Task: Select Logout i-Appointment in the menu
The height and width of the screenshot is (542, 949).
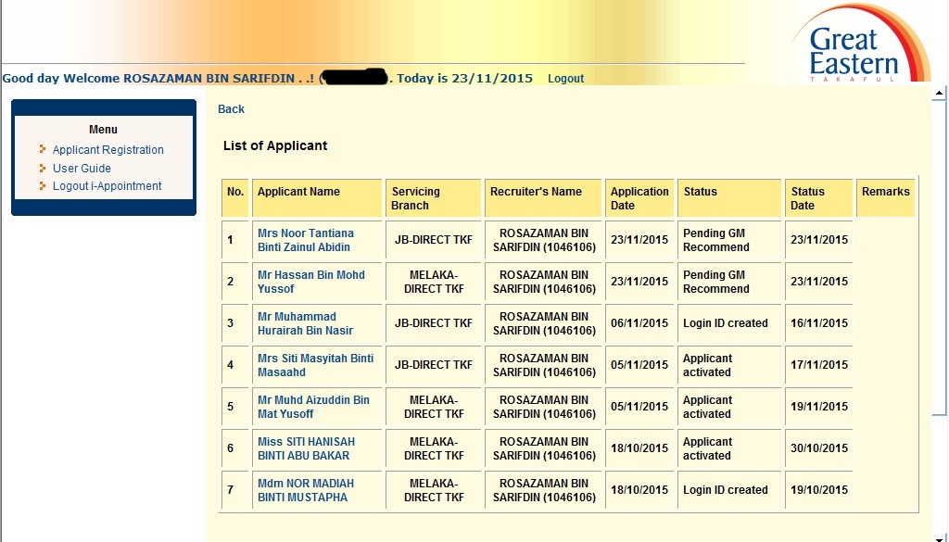Action: tap(107, 186)
